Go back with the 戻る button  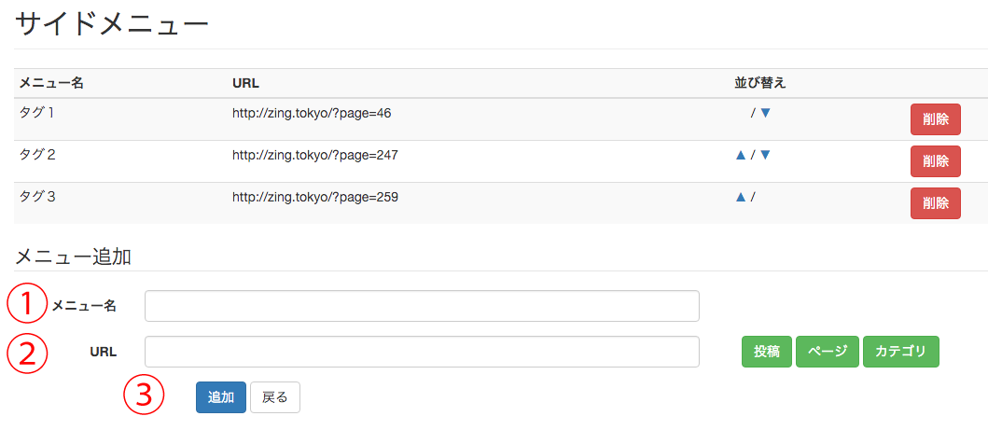pyautogui.click(x=274, y=397)
